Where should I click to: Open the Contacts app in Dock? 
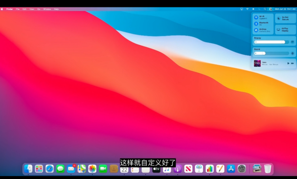pos(114,169)
